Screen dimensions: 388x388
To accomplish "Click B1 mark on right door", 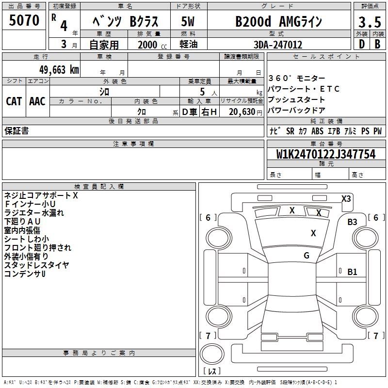I will point(352,272).
